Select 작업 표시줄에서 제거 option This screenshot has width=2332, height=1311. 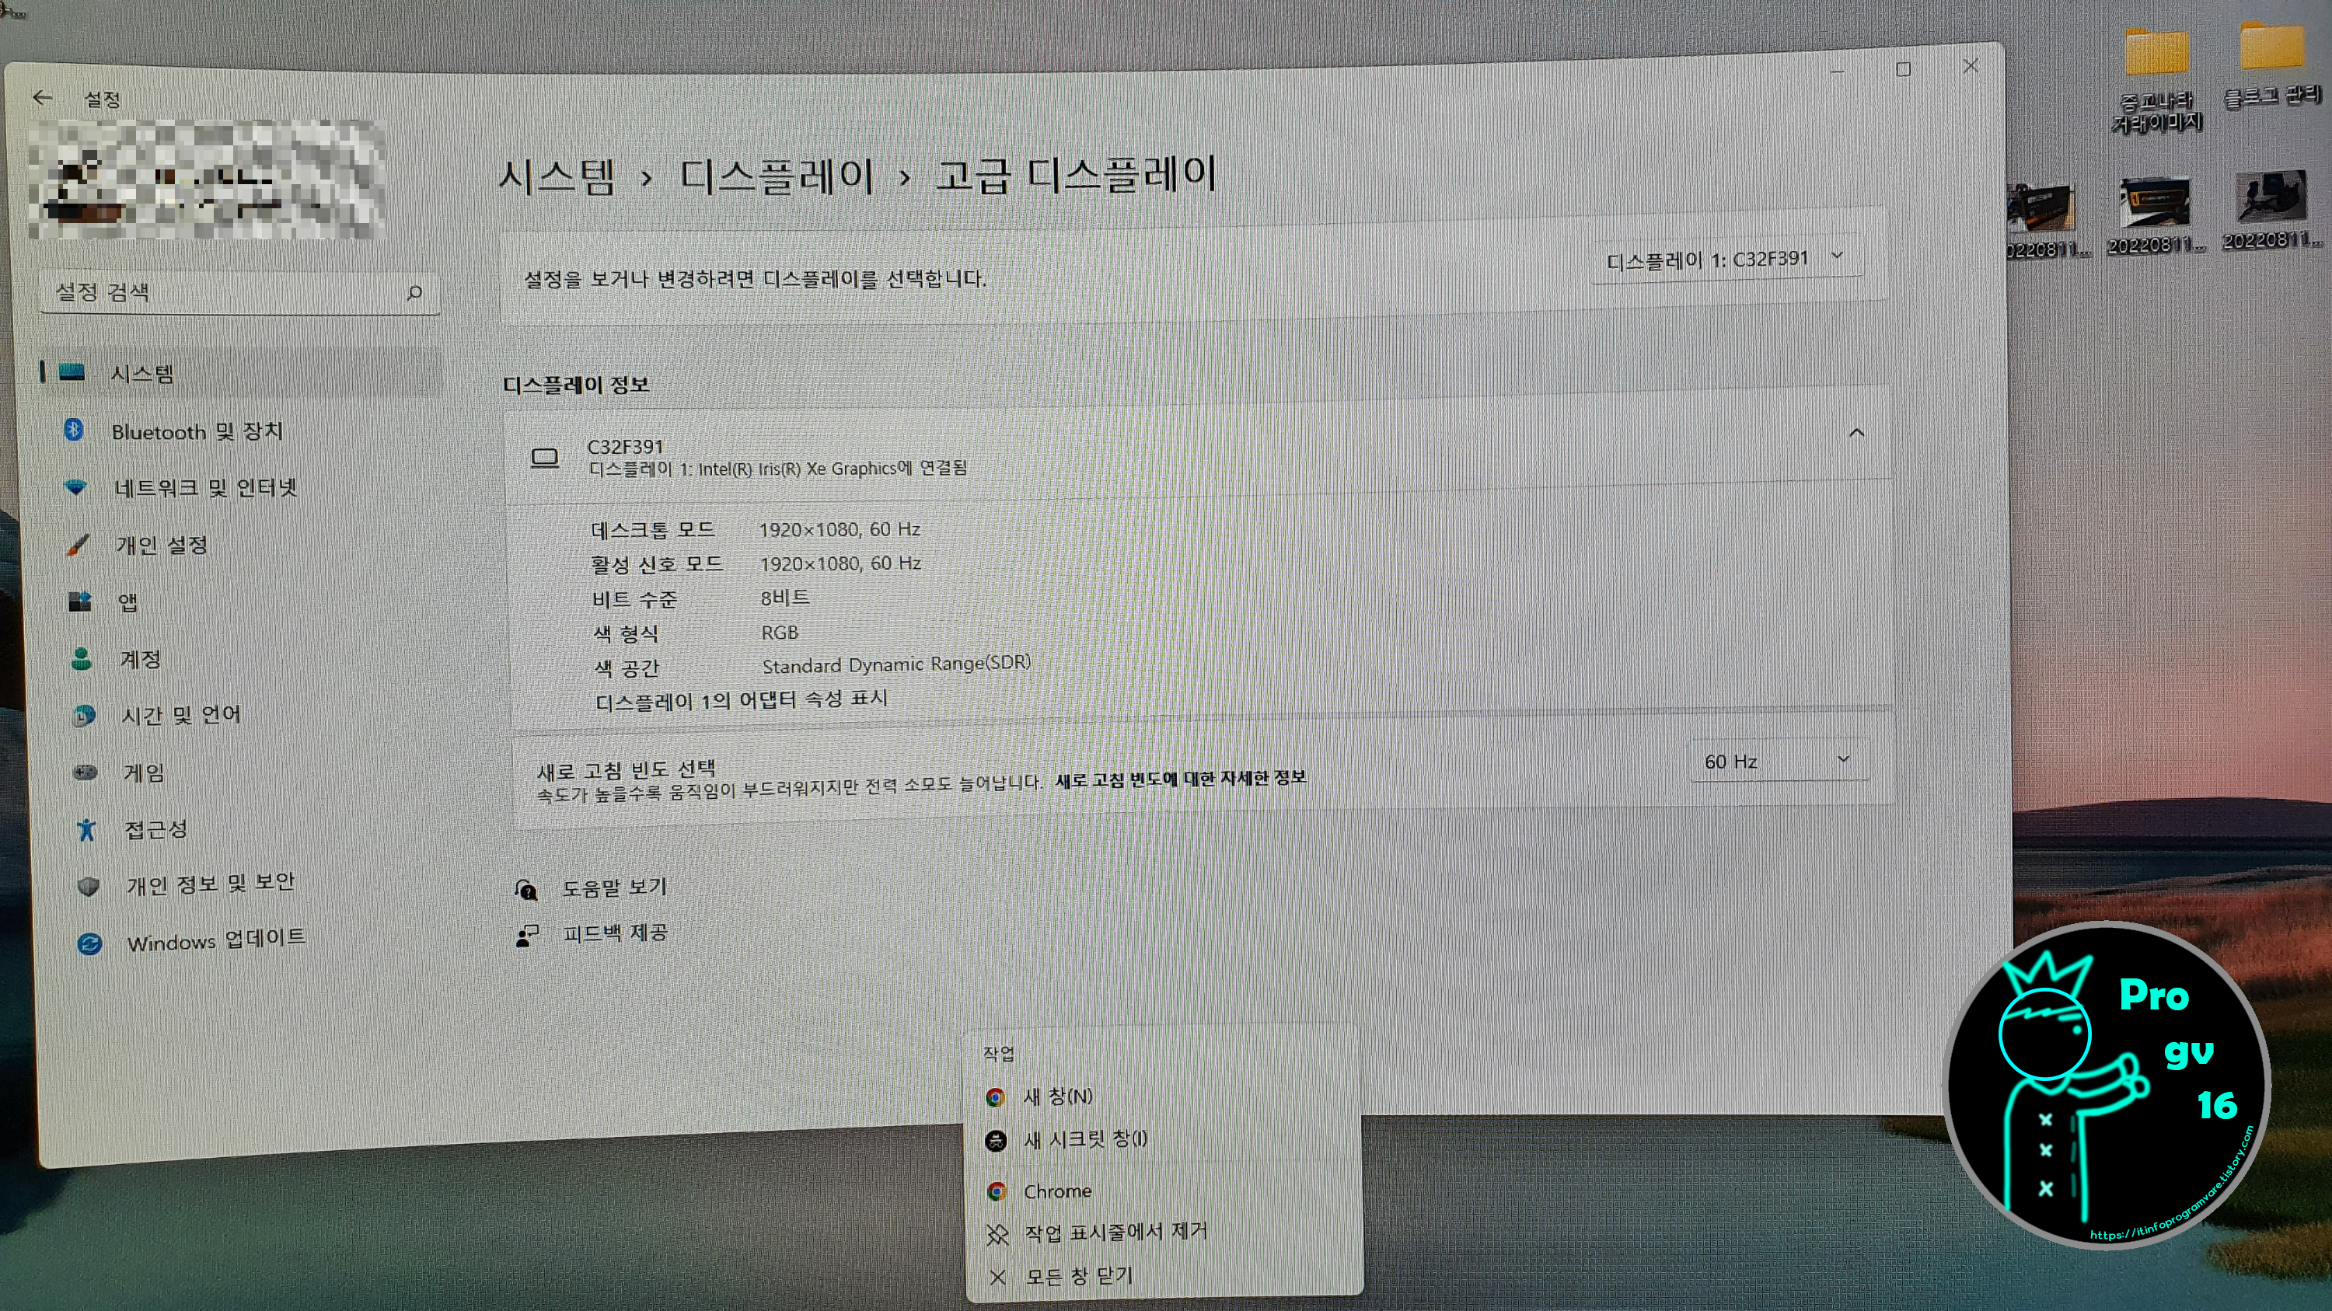pos(1115,1233)
